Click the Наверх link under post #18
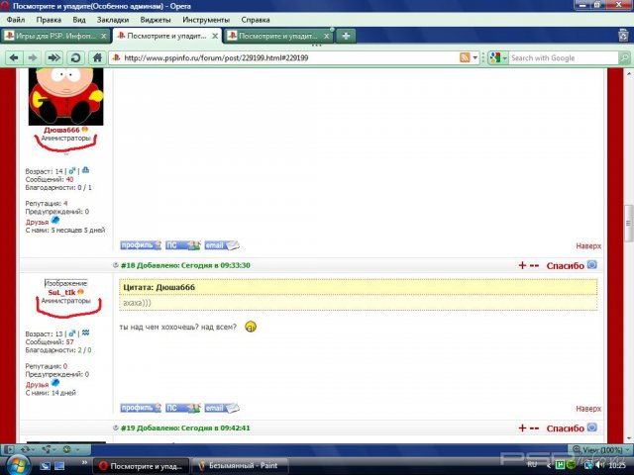The width and height of the screenshot is (634, 475). point(588,409)
